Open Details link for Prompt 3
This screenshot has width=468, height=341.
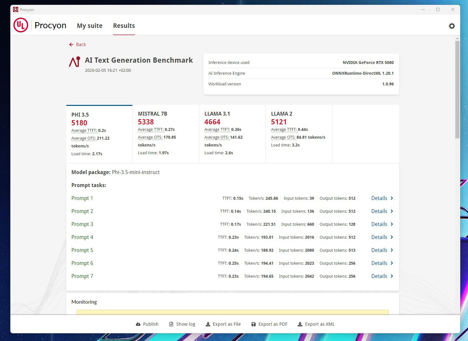(379, 224)
